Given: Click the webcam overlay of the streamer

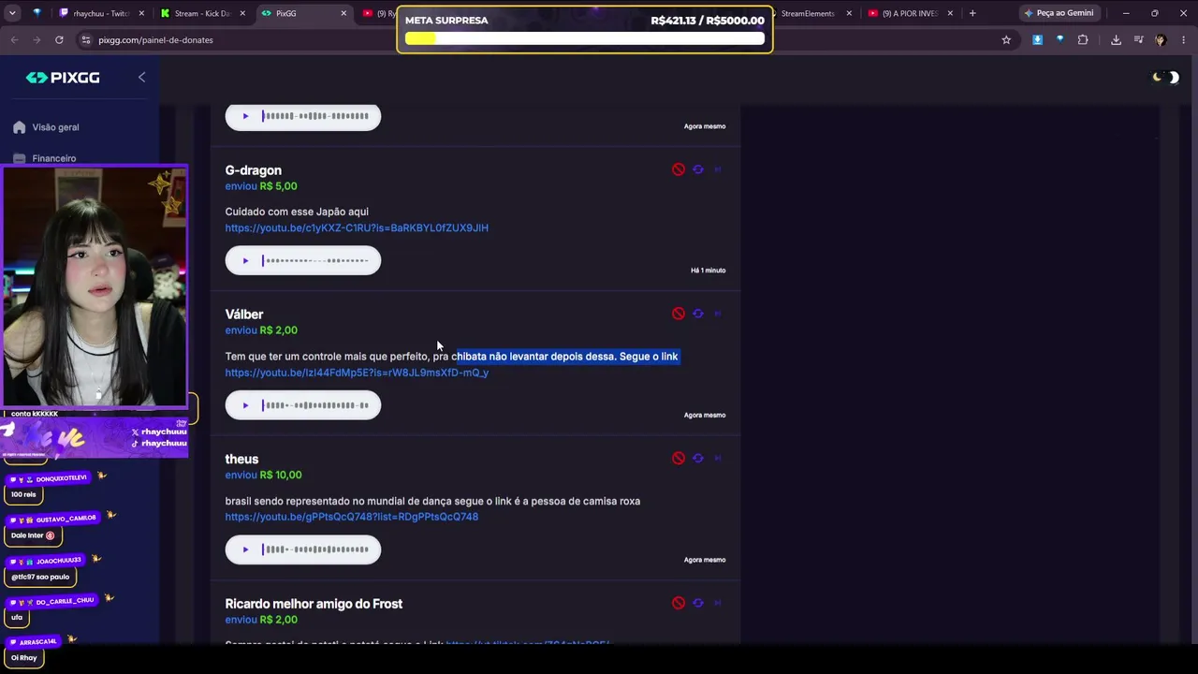Looking at the screenshot, I should tap(95, 286).
